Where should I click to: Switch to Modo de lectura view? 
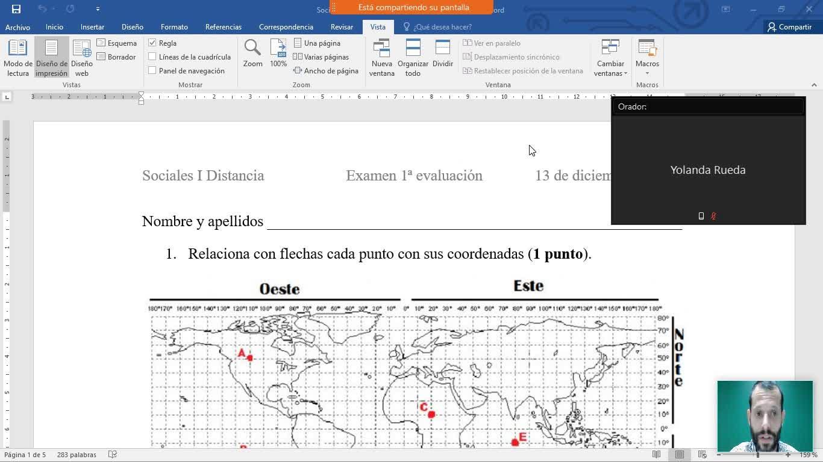tap(18, 58)
